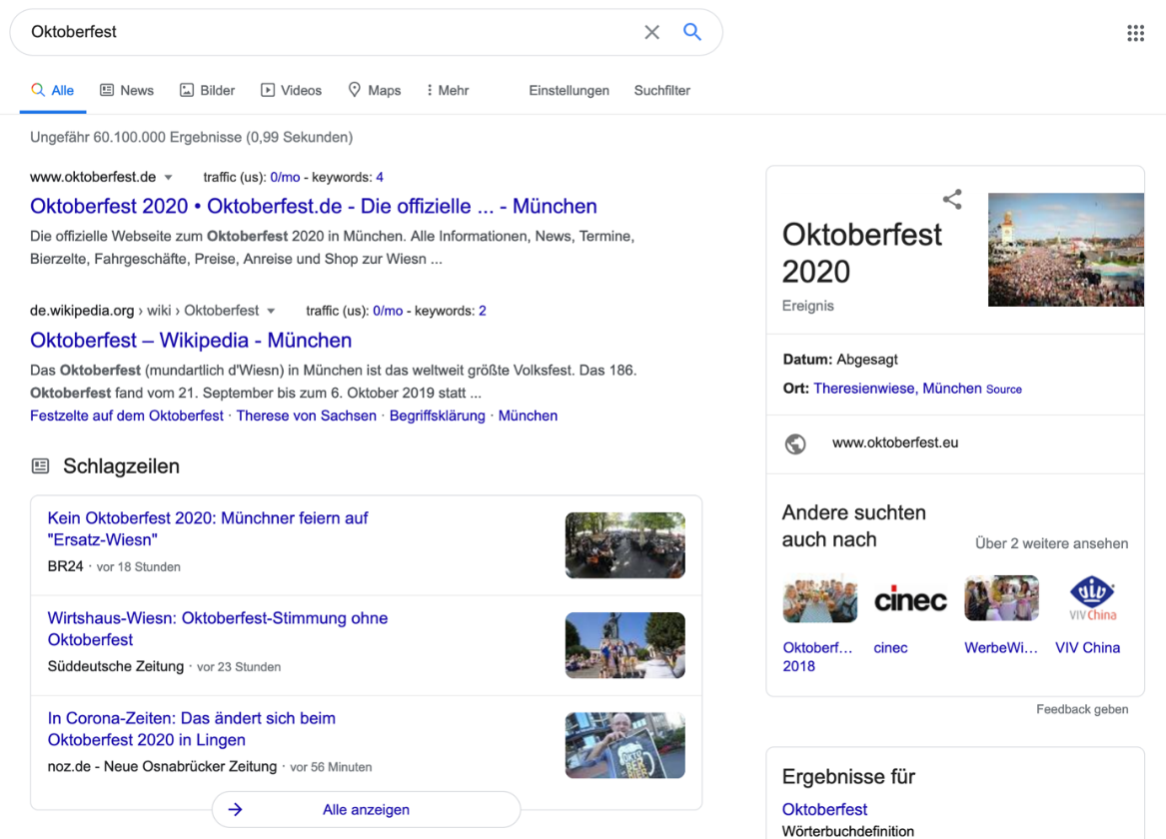Click the globe icon beside www.oktoberfest.eu
Viewport: 1166px width, 839px height.
(795, 443)
